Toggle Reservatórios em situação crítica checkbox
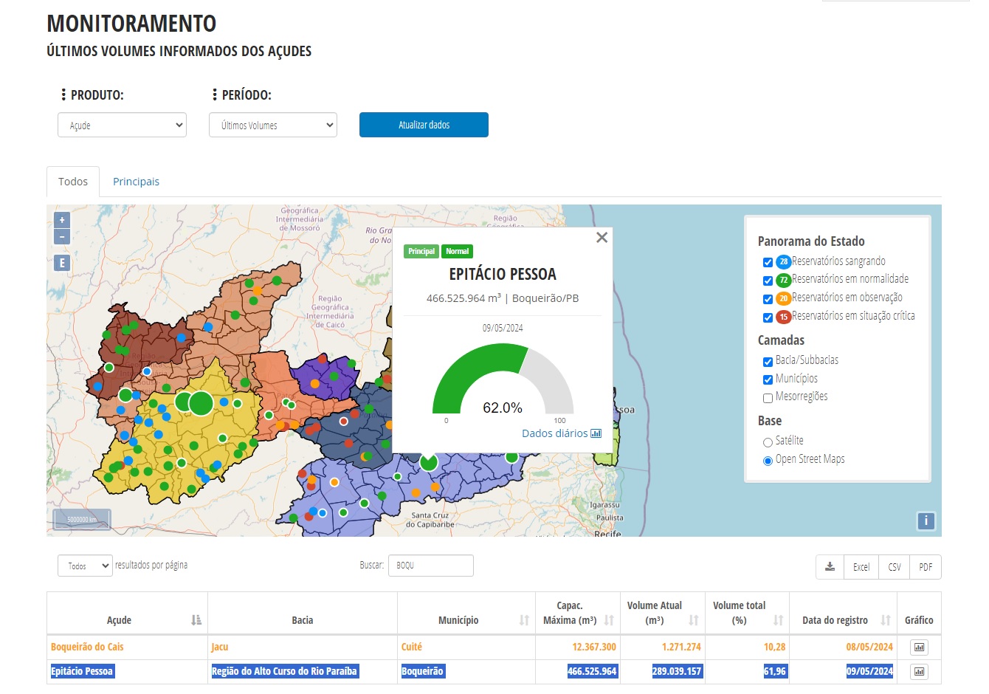The width and height of the screenshot is (989, 694). tap(768, 317)
